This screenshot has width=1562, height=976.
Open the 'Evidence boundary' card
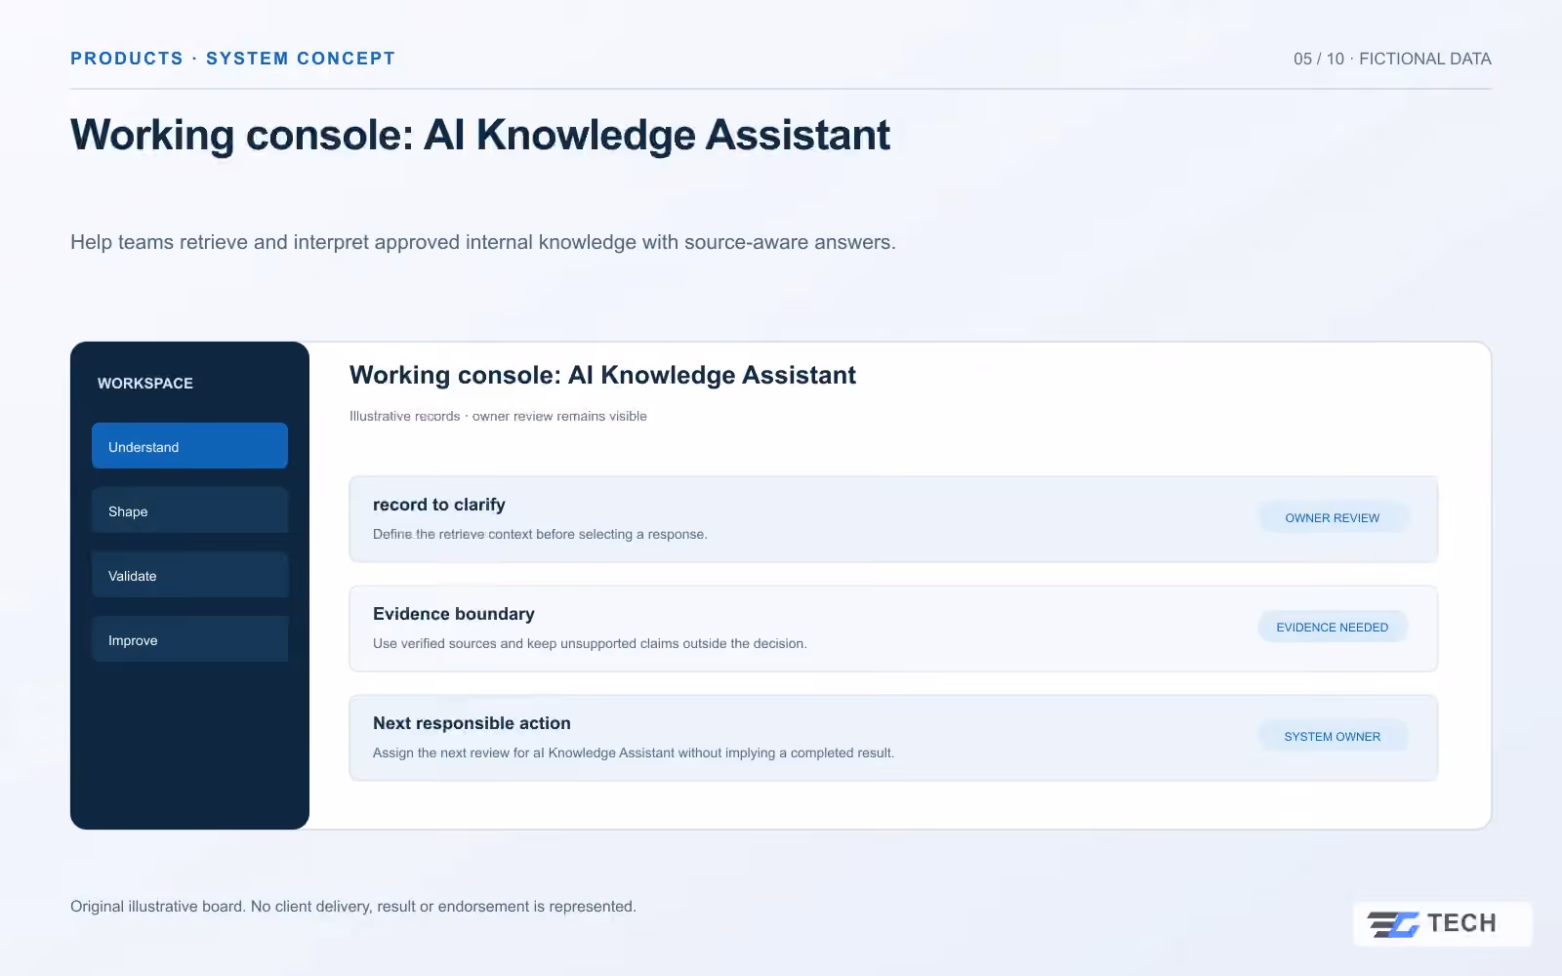coord(893,629)
